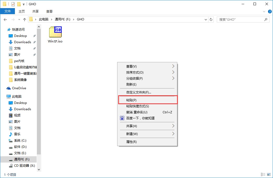Click the back navigation arrow
The image size is (273, 178).
pos(5,19)
